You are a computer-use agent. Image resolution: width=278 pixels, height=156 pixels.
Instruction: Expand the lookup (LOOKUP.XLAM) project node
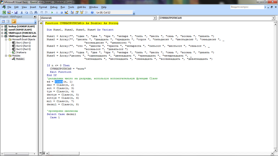2,26
